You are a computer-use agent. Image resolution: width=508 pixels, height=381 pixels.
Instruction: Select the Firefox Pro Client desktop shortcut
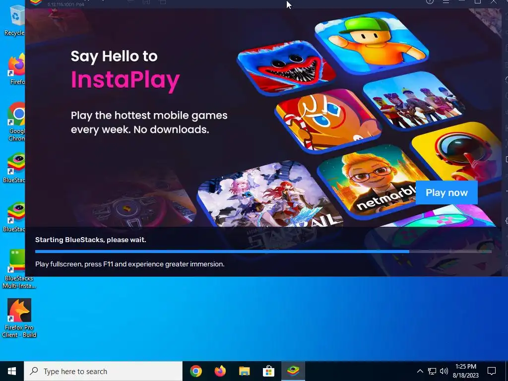click(19, 318)
